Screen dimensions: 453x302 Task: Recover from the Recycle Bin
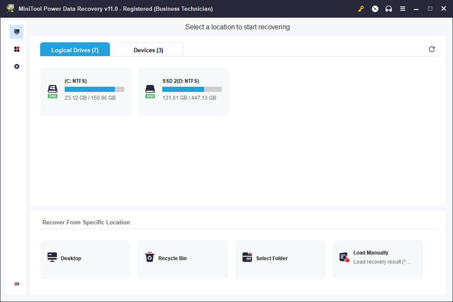[x=183, y=259]
